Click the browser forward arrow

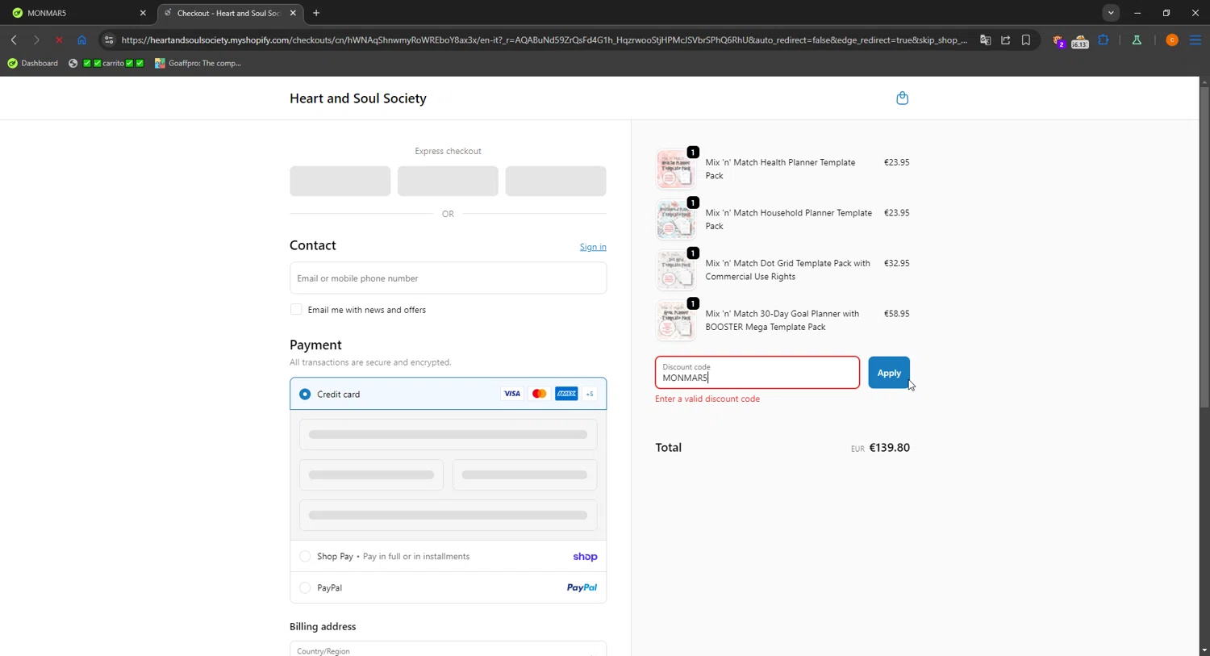(36, 40)
